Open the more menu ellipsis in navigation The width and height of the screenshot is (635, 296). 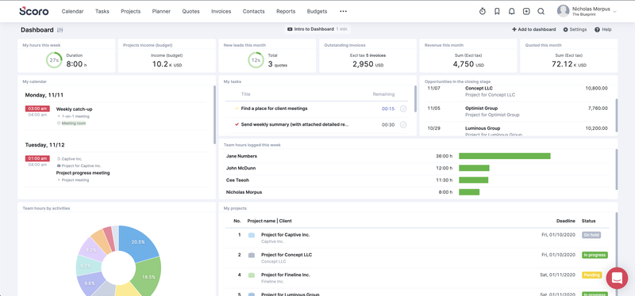click(x=343, y=11)
